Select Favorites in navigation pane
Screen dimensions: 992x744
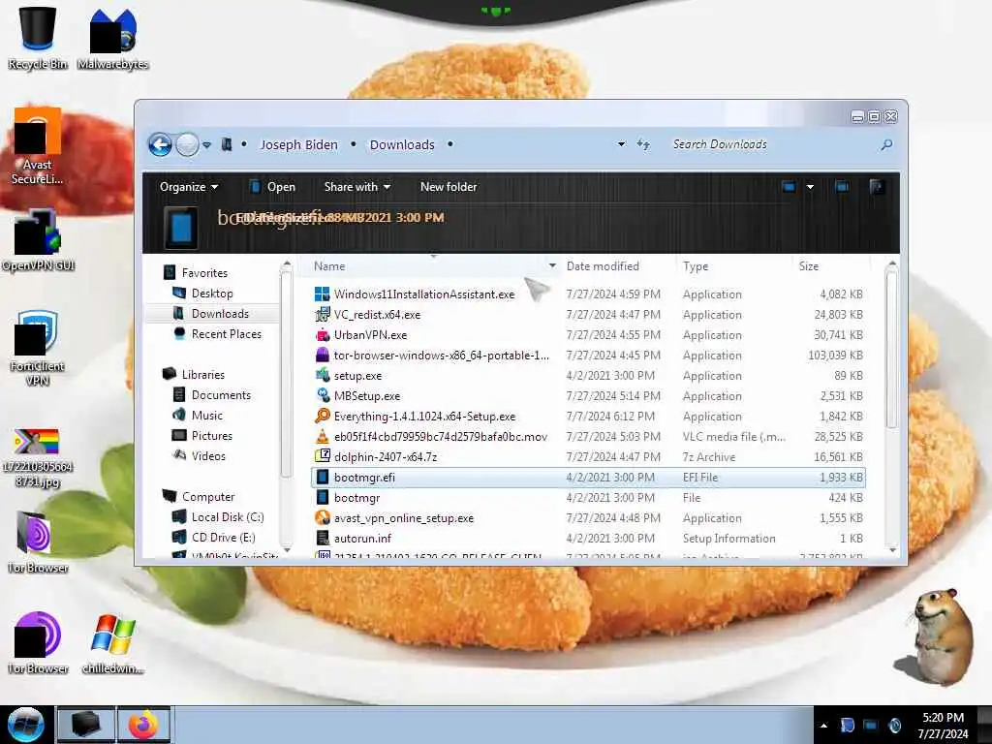tap(196, 272)
